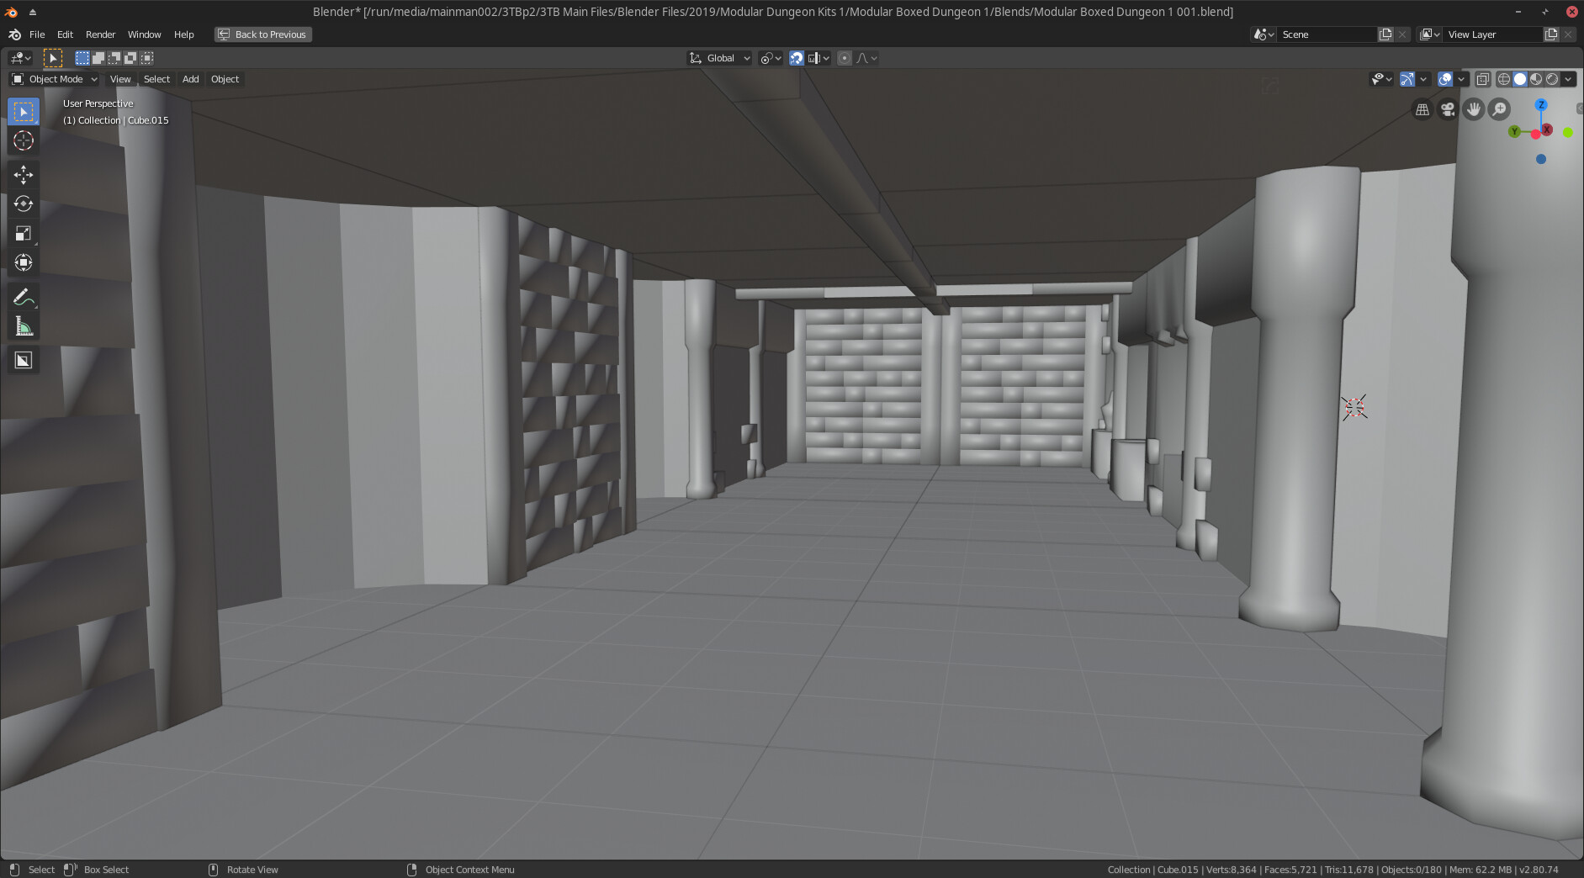Select the Annotate tool

tap(23, 296)
